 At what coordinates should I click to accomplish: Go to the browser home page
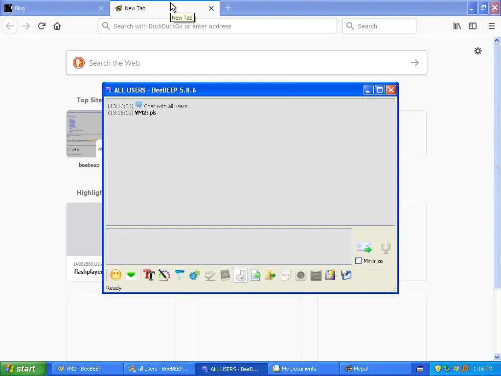pyautogui.click(x=57, y=26)
